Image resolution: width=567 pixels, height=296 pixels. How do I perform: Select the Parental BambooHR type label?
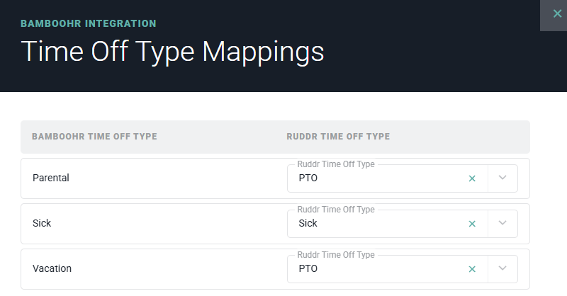(x=51, y=178)
